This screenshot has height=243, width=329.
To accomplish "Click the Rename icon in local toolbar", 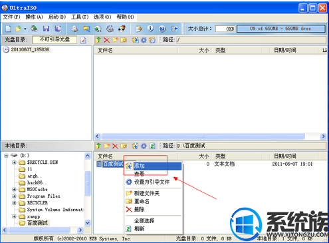I will pos(124,146).
